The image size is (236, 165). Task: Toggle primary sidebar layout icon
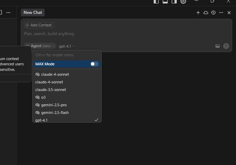click(156, 1)
